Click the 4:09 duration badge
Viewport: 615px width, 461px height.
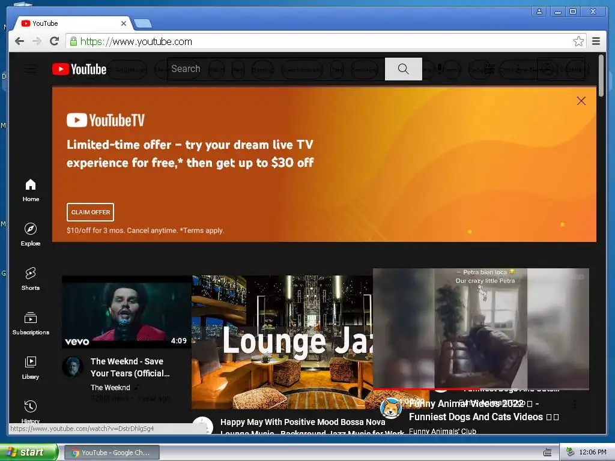[179, 341]
